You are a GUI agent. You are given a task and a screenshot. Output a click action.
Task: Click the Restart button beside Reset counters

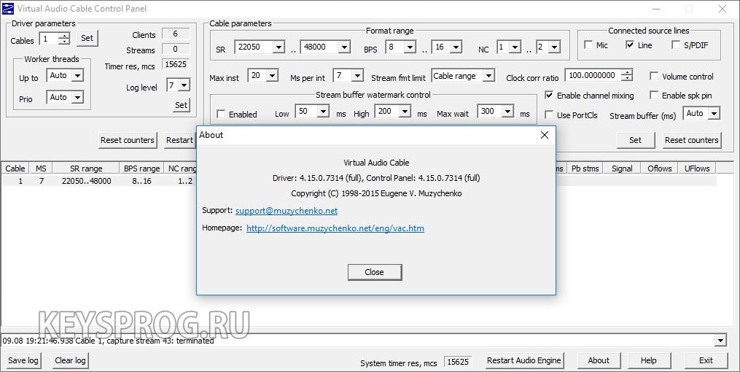click(x=180, y=140)
